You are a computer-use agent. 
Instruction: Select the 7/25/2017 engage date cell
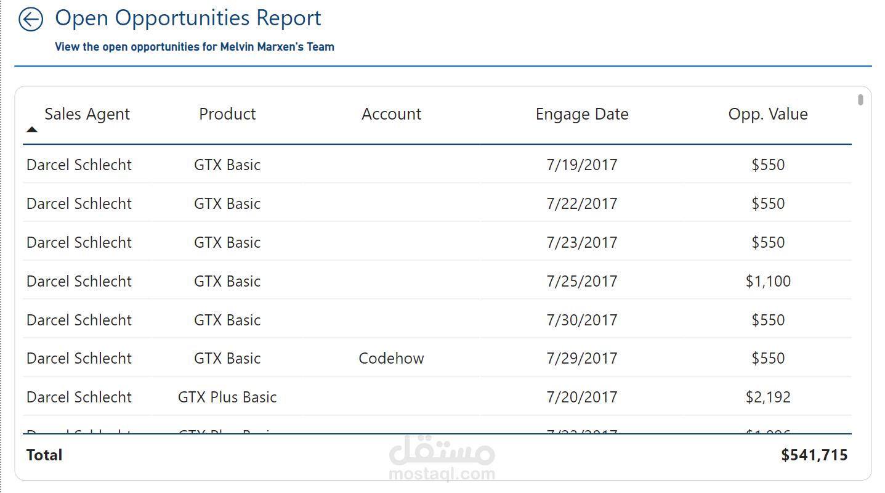(x=582, y=281)
